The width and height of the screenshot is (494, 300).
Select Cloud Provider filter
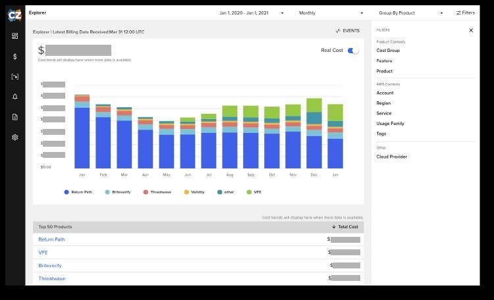[392, 157]
